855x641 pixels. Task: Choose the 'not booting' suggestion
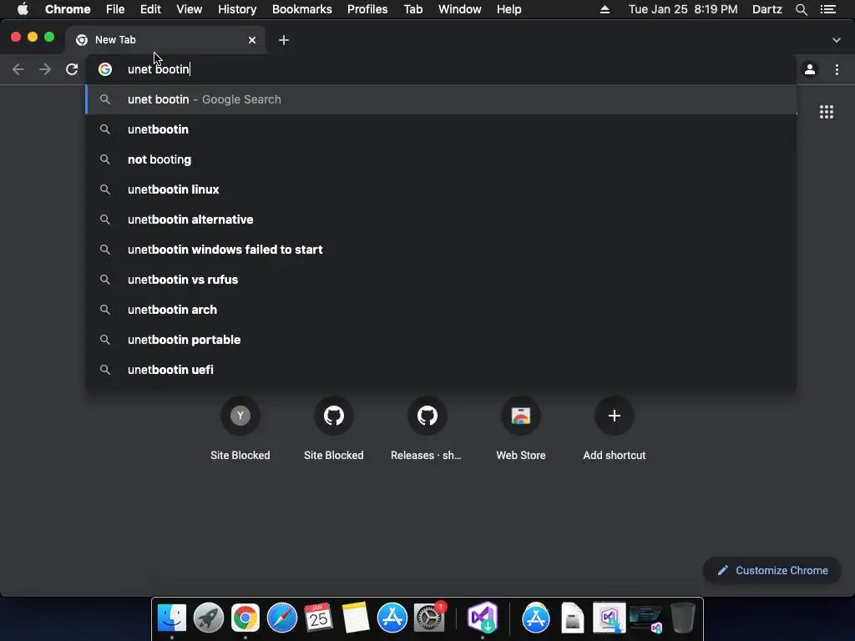click(x=441, y=159)
